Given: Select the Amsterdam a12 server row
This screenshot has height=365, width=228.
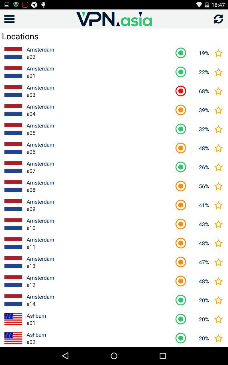Looking at the screenshot, I should tap(85, 281).
